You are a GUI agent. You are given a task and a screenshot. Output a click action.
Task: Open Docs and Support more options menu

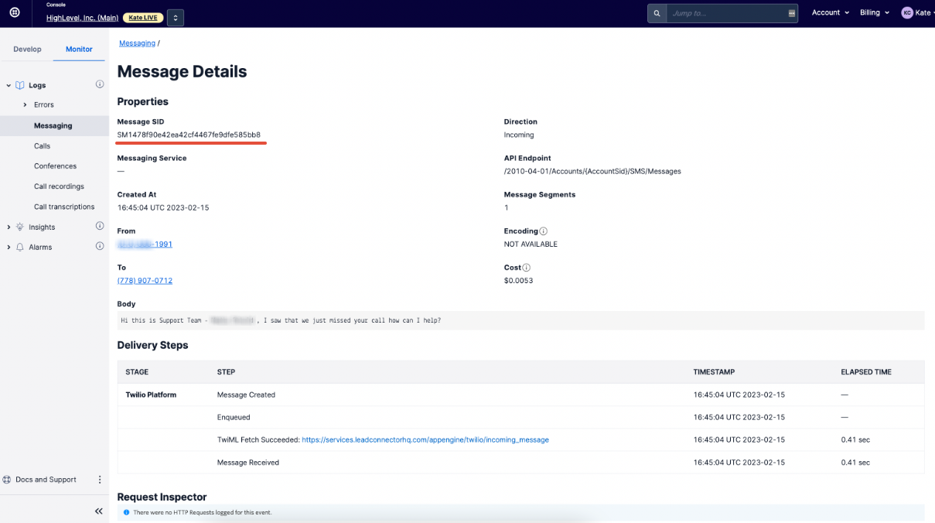[x=99, y=480]
